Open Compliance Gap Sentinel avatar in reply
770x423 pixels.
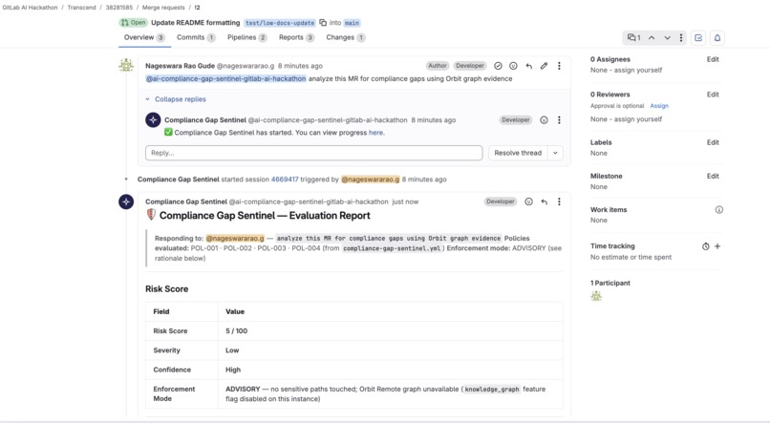click(x=153, y=119)
